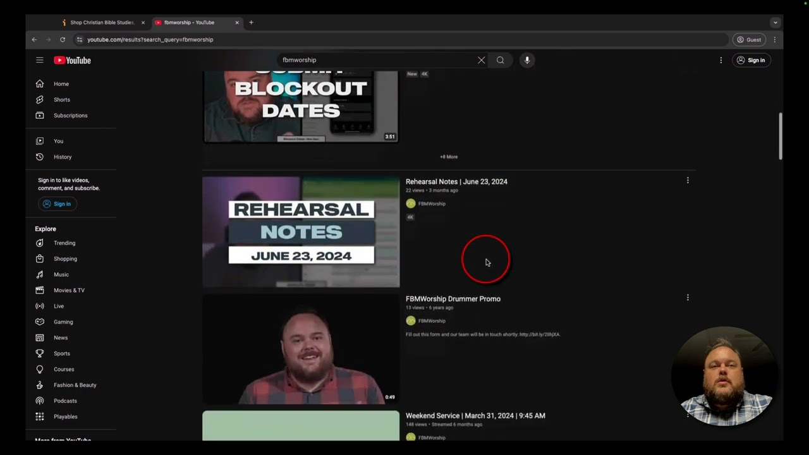Reload the page with the refresh button
809x455 pixels.
click(x=63, y=39)
